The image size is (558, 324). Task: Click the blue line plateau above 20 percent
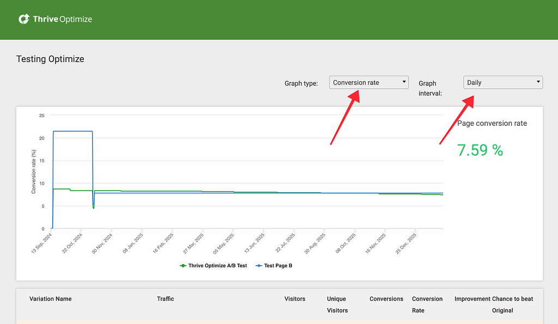tap(72, 131)
